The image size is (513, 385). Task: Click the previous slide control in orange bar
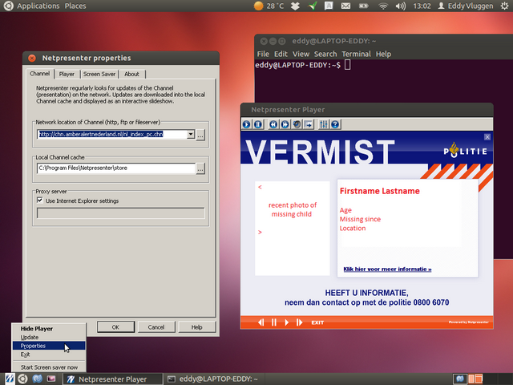(x=261, y=322)
